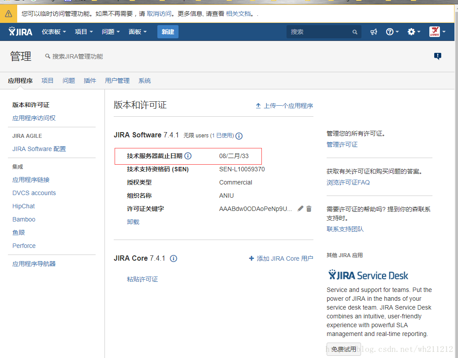Edit the license key with pencil icon

[300, 209]
